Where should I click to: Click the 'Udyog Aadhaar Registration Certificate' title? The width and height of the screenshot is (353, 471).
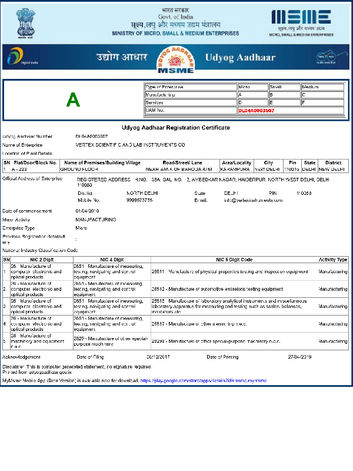[x=176, y=128]
